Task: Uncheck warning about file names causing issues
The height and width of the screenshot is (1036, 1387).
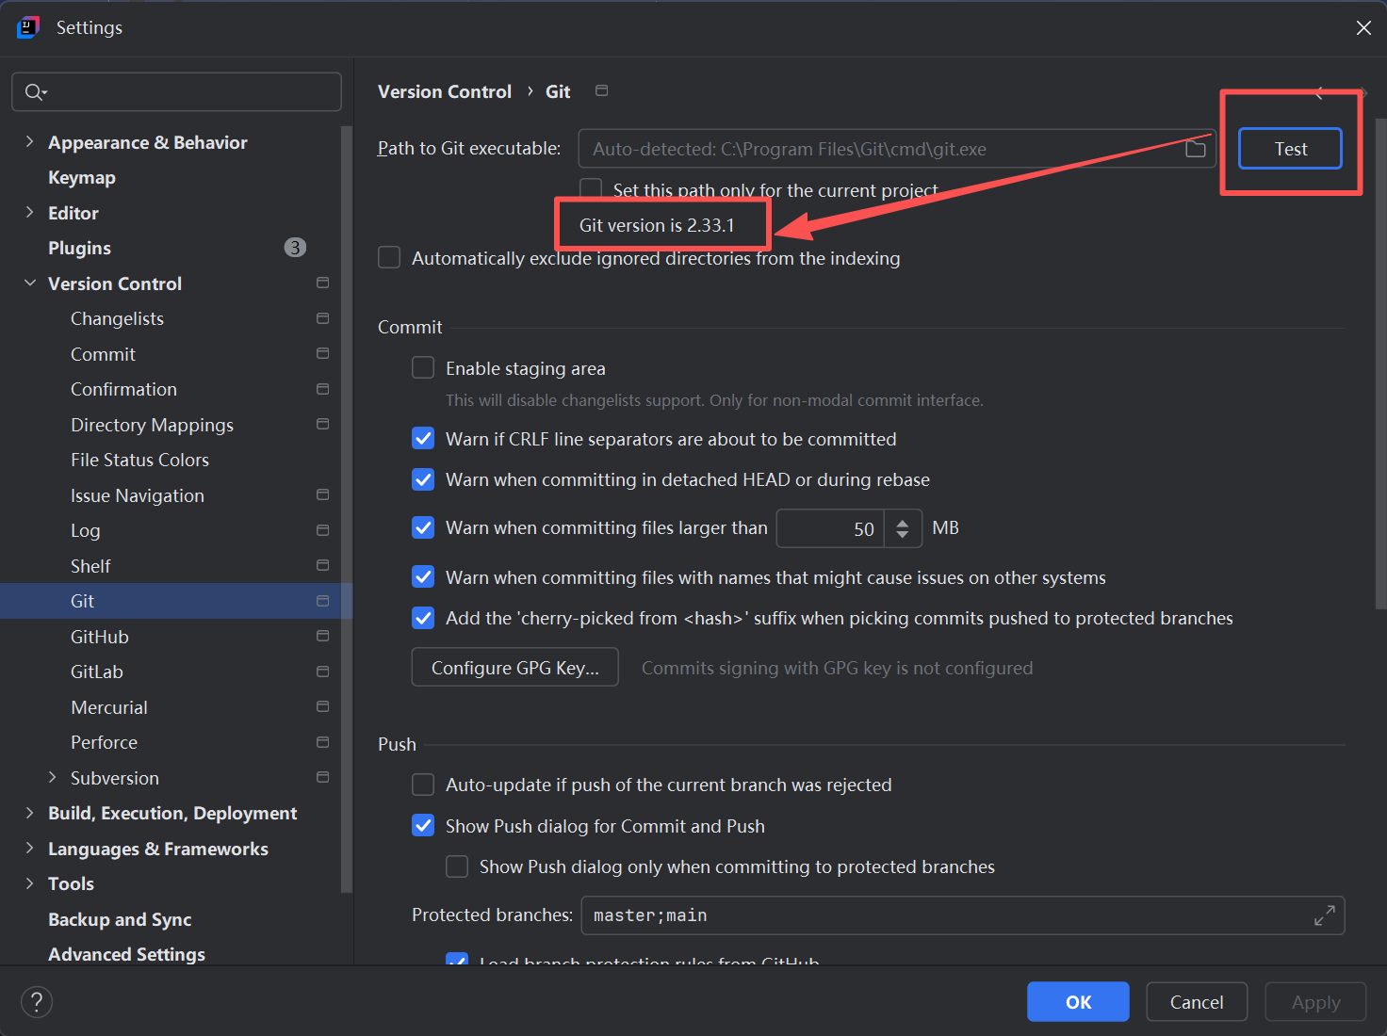Action: point(423,577)
